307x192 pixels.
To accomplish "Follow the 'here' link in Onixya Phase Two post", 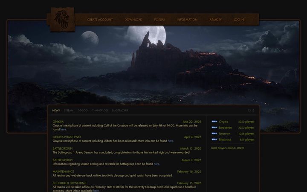I will (x=170, y=141).
